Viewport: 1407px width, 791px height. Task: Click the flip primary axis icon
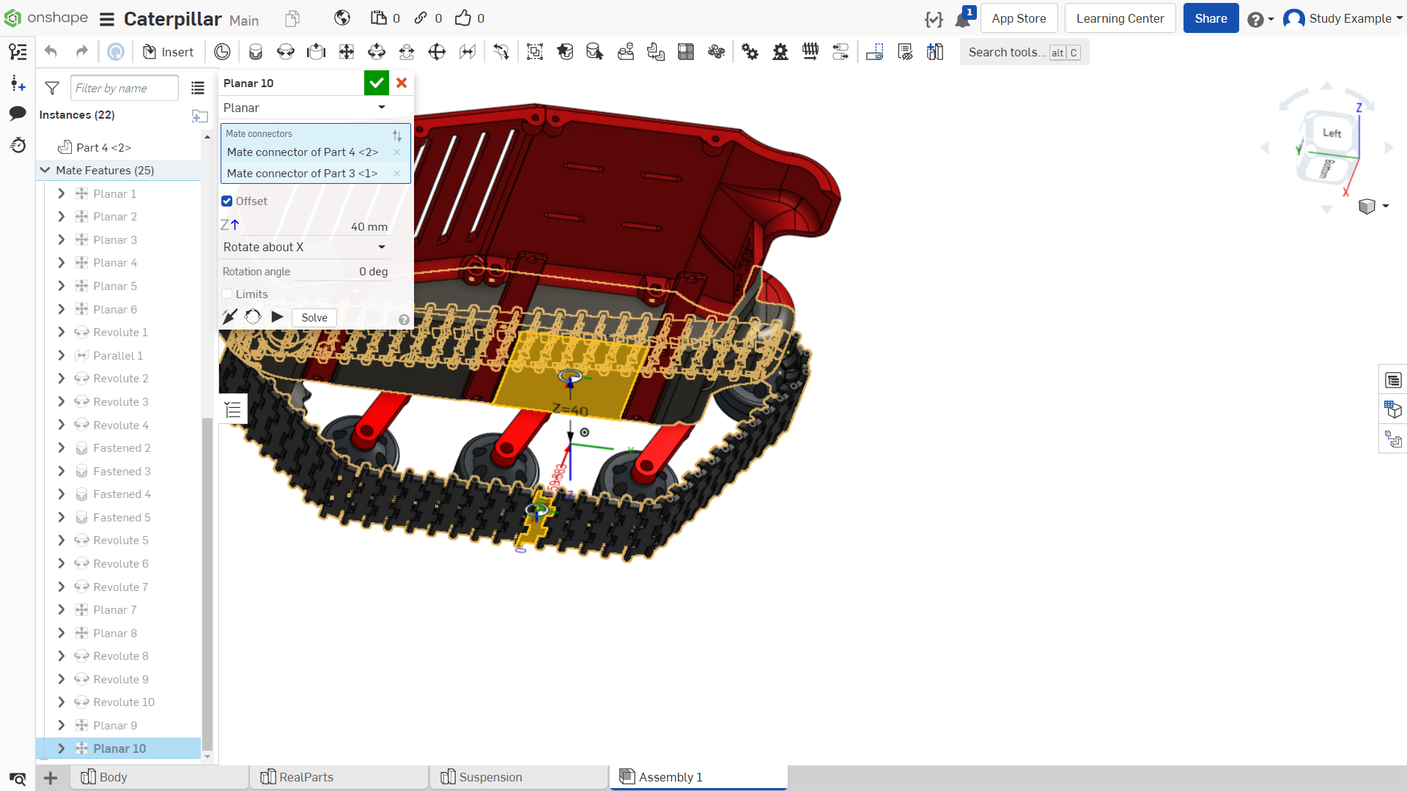229,317
